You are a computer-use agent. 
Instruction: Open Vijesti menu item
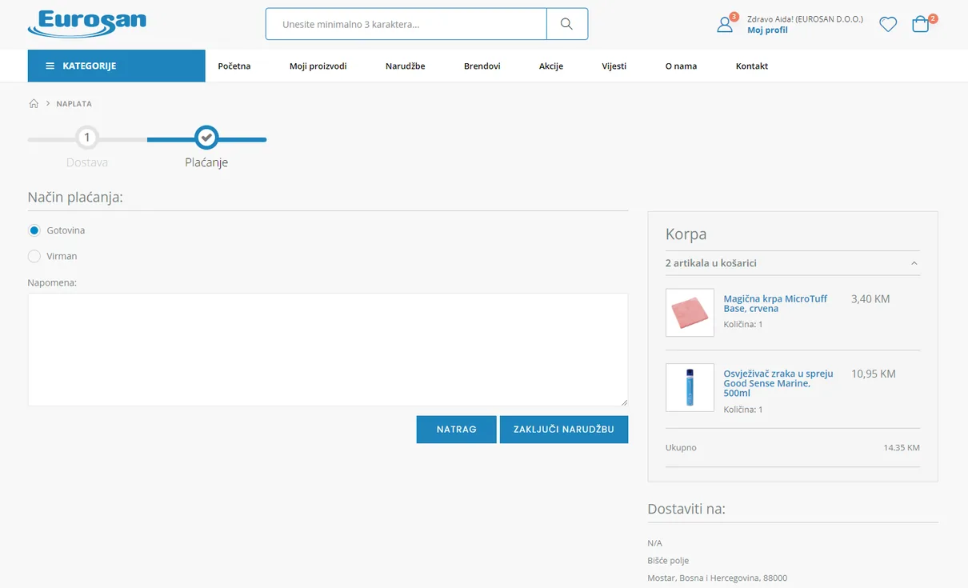pyautogui.click(x=614, y=66)
